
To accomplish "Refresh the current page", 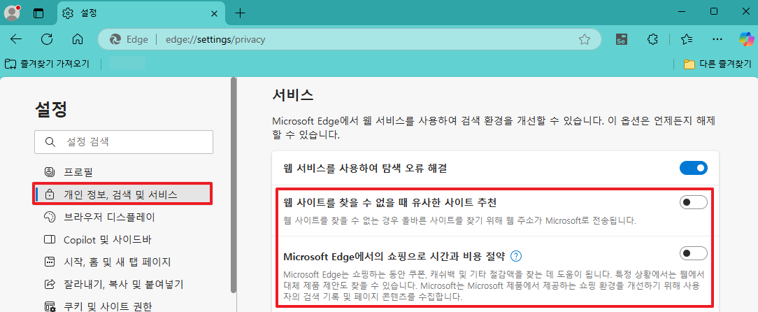I will [x=47, y=39].
